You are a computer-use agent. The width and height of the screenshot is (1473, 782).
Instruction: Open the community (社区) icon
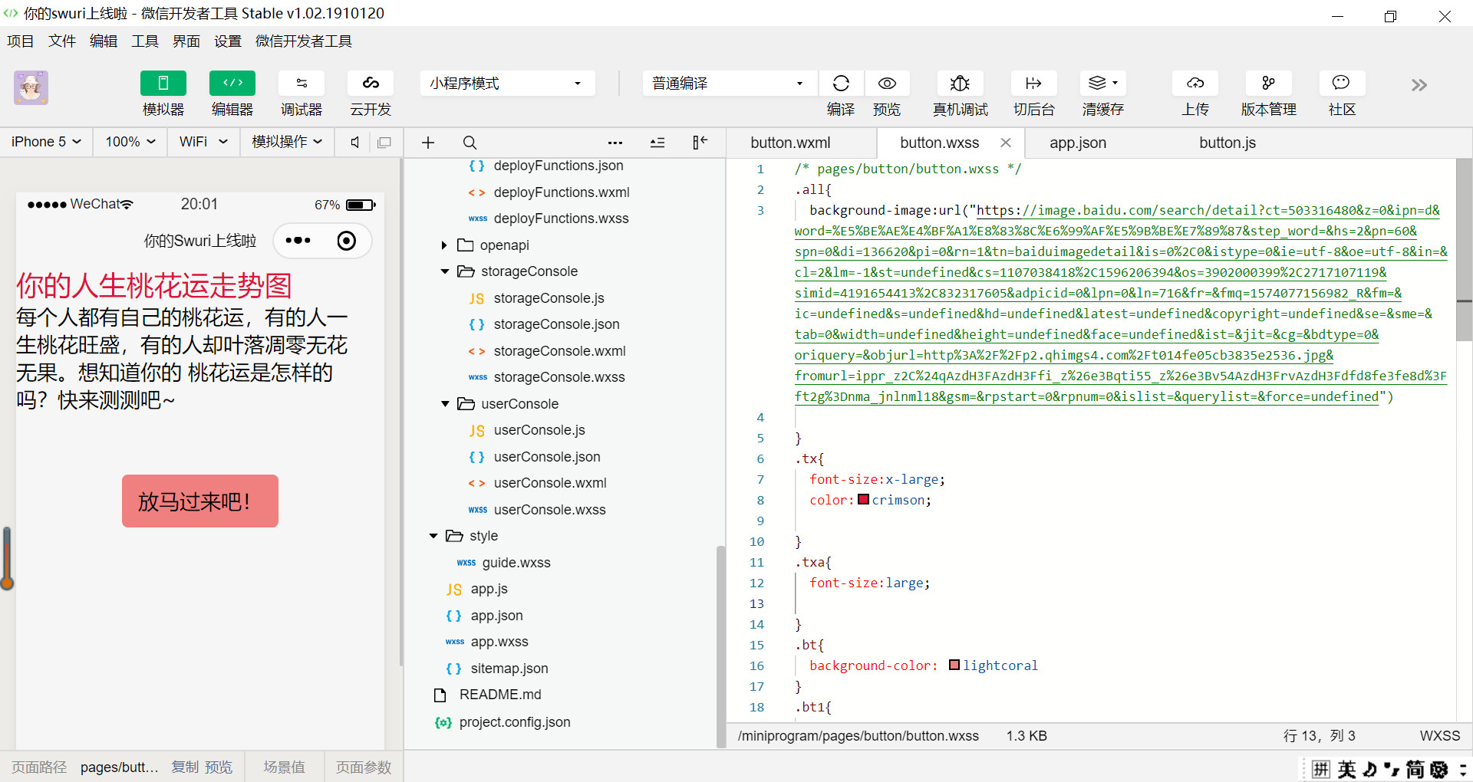1342,84
